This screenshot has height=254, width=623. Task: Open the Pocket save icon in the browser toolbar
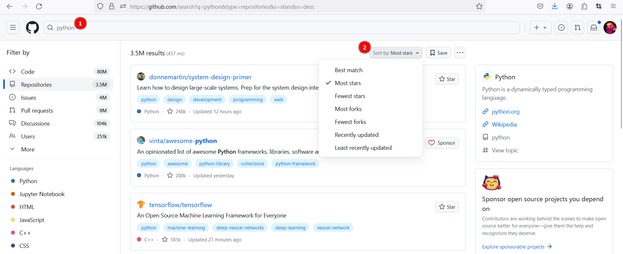tap(540, 6)
